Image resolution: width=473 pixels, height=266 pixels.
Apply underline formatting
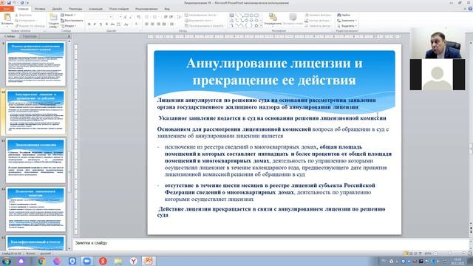pos(101,24)
